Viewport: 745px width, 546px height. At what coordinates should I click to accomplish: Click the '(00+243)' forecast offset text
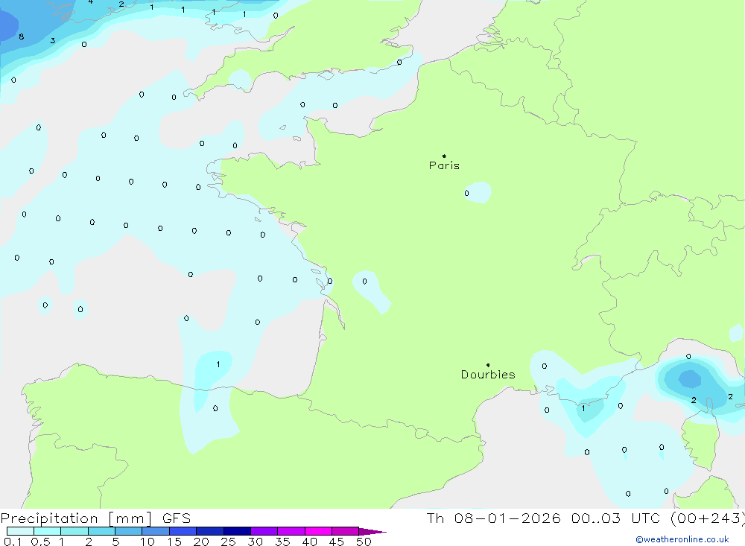(x=708, y=518)
